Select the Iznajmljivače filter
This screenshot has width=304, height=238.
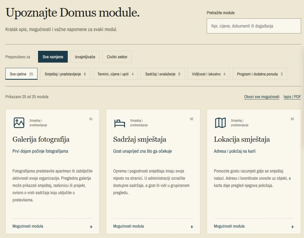(85, 57)
